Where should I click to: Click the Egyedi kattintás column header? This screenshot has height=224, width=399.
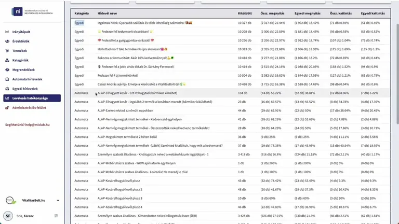point(373,13)
